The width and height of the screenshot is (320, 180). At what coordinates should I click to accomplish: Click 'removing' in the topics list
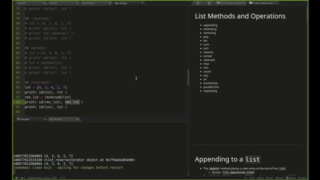click(x=209, y=33)
